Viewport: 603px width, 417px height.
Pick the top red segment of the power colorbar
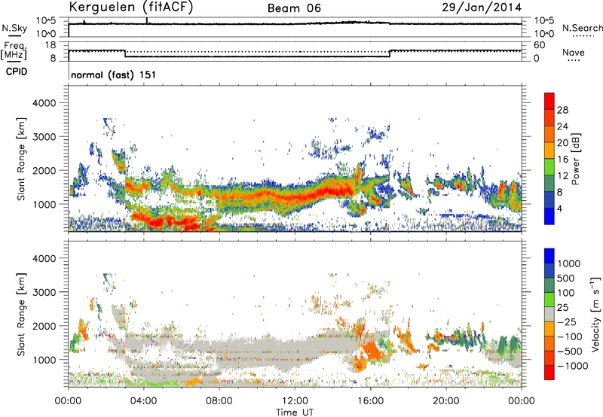coord(549,101)
